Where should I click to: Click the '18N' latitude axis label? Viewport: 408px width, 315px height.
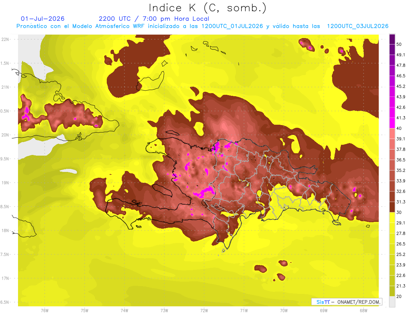[x=5, y=230]
